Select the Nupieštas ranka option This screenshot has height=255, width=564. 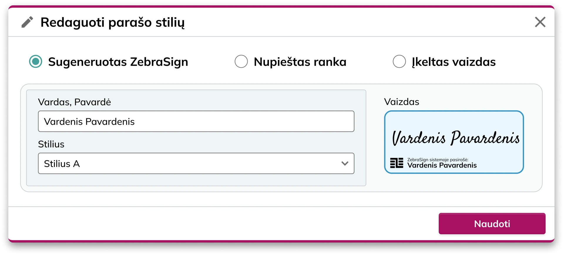(241, 61)
